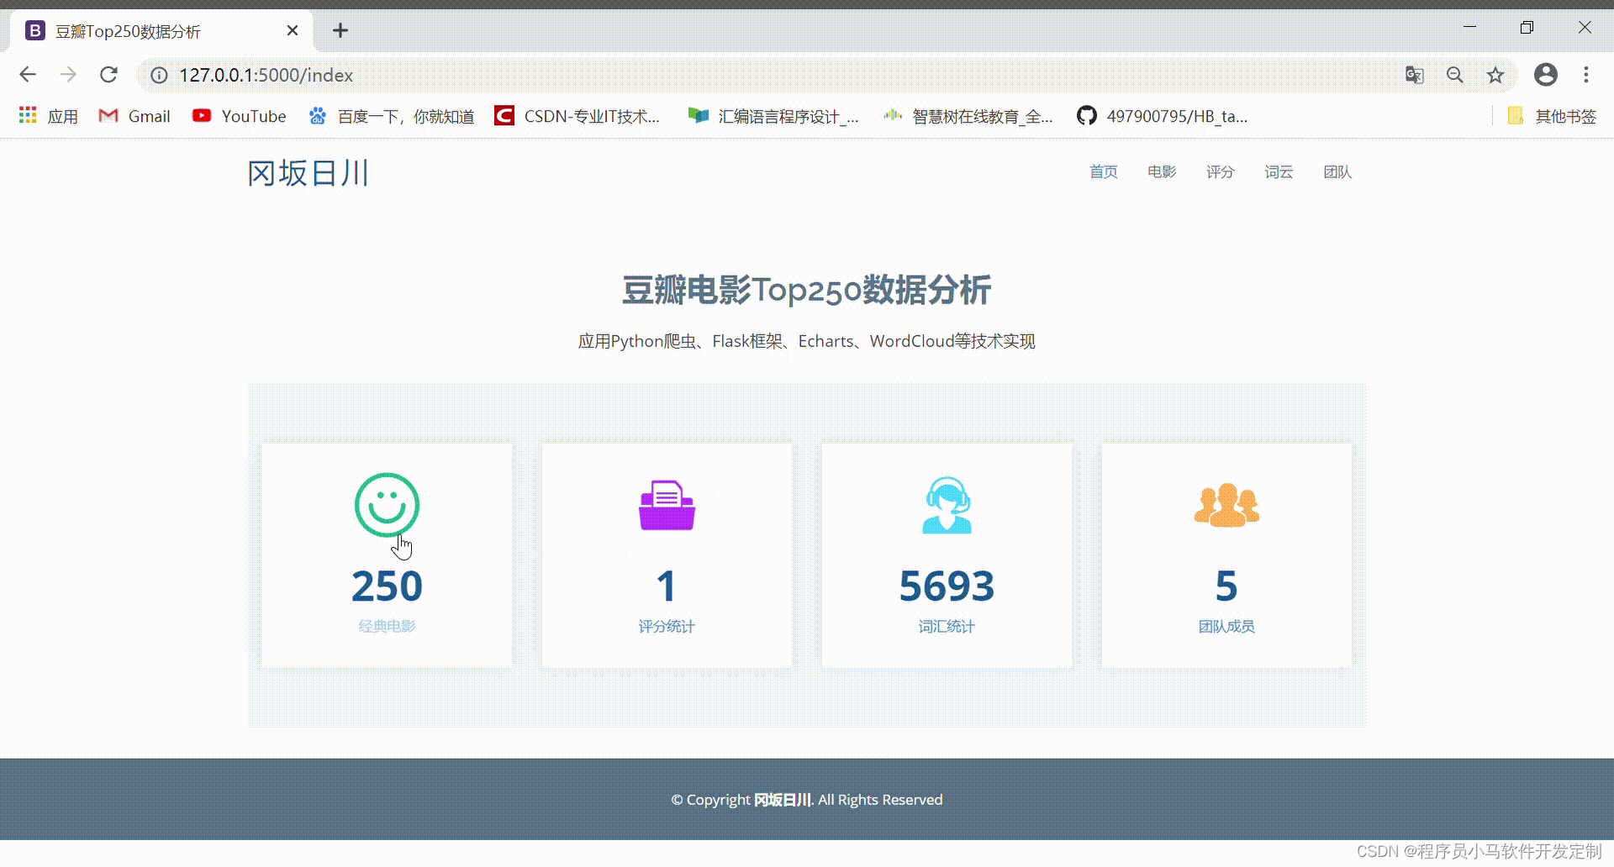Open the 电影 navigation item
The height and width of the screenshot is (867, 1614).
coord(1161,172)
